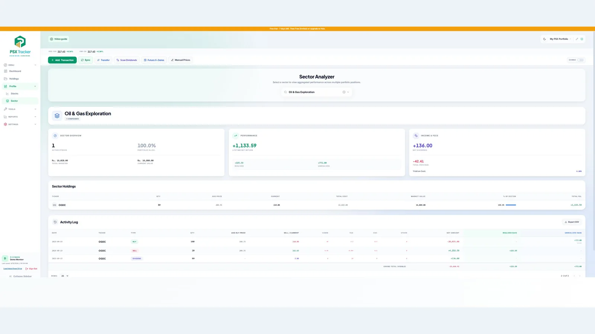The width and height of the screenshot is (595, 334).
Task: Click the BUY type badge
Action: click(134, 242)
